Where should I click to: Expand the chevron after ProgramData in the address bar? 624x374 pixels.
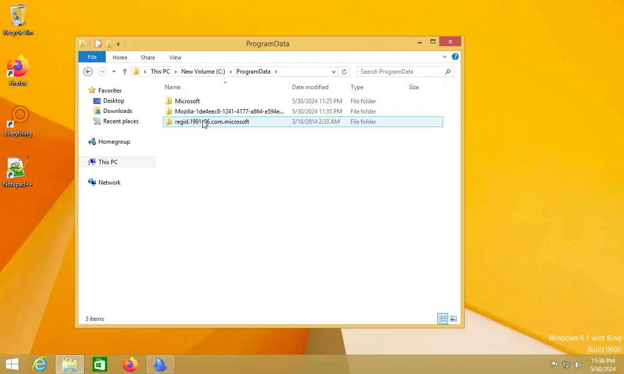click(x=276, y=72)
